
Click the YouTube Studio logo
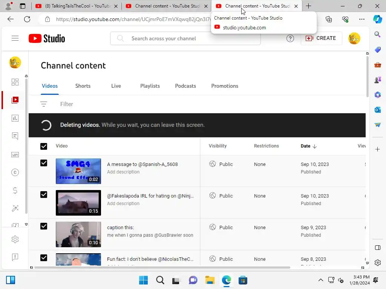tap(47, 38)
